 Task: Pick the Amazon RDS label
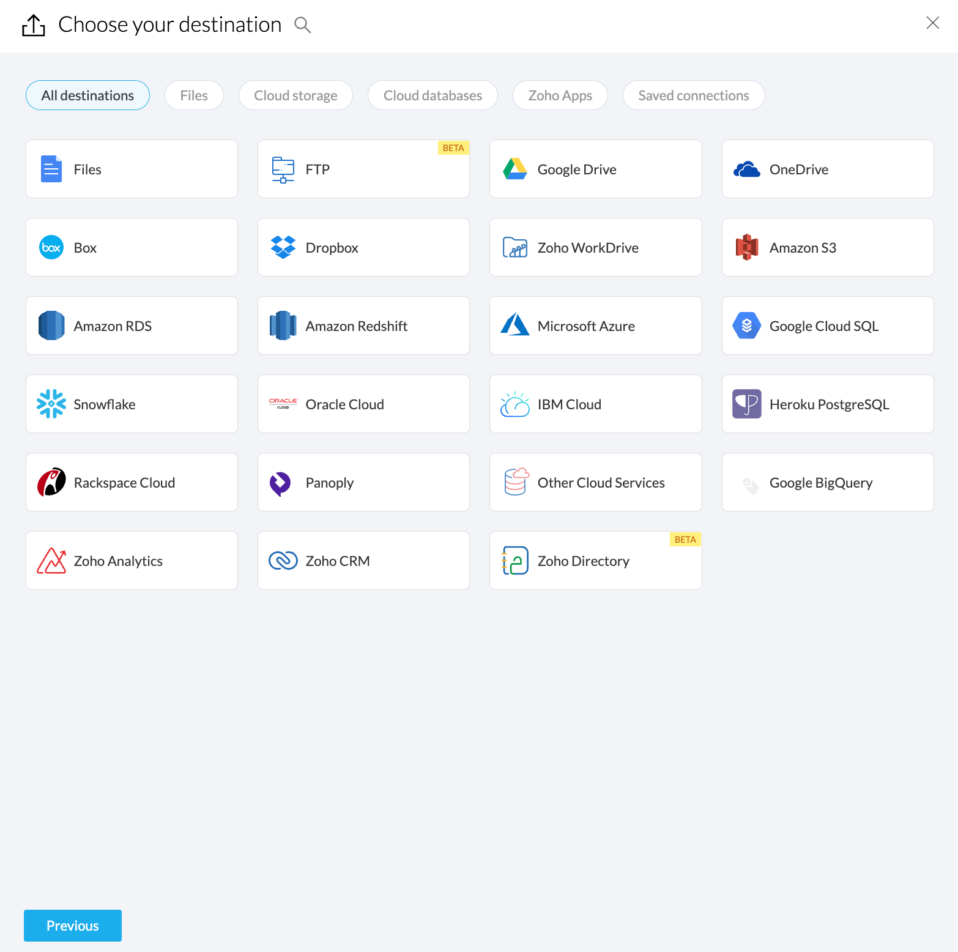coord(113,326)
